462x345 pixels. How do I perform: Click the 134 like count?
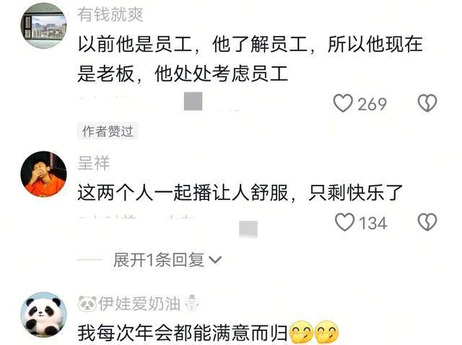click(373, 223)
